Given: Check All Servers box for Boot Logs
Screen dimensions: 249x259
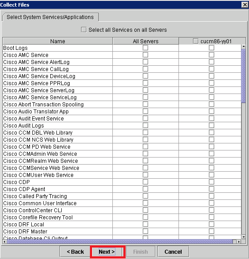Looking at the screenshot, I should [145, 48].
